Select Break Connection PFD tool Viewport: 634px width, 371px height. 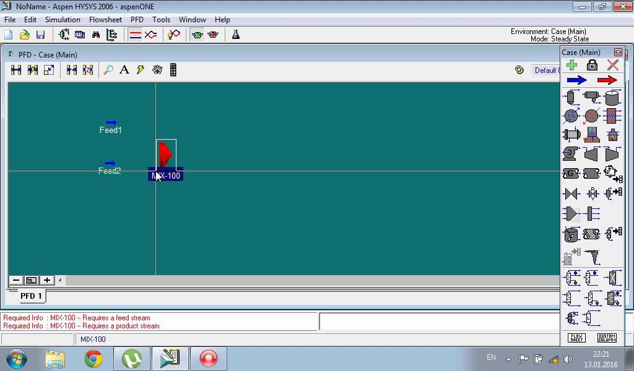click(72, 70)
